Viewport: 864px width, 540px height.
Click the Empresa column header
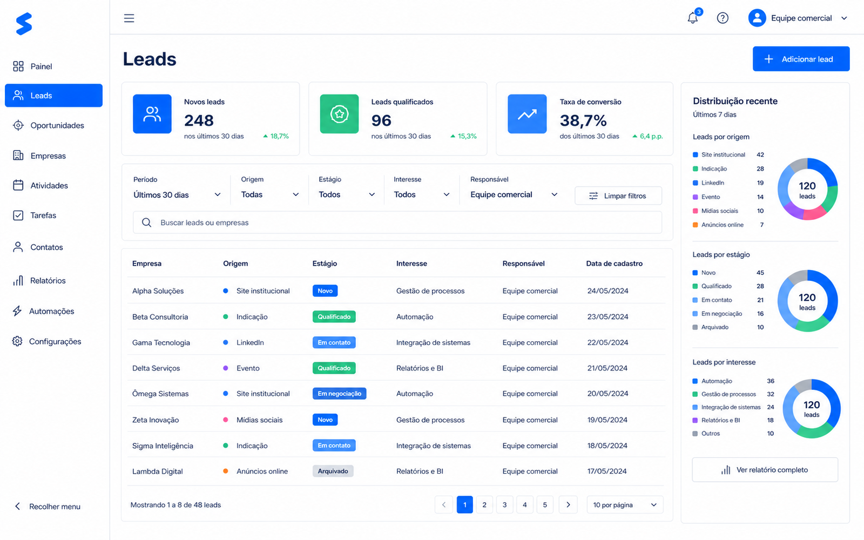tap(147, 264)
